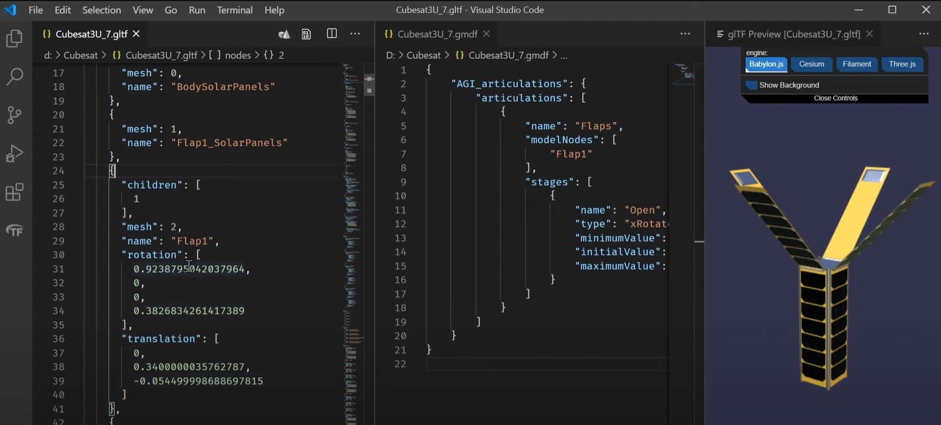Click the "maximumValue" key on line 15

(618, 266)
